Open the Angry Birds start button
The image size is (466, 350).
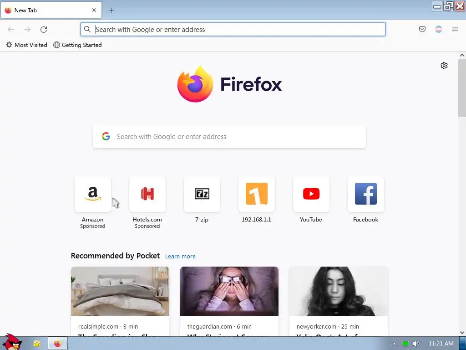pyautogui.click(x=12, y=342)
